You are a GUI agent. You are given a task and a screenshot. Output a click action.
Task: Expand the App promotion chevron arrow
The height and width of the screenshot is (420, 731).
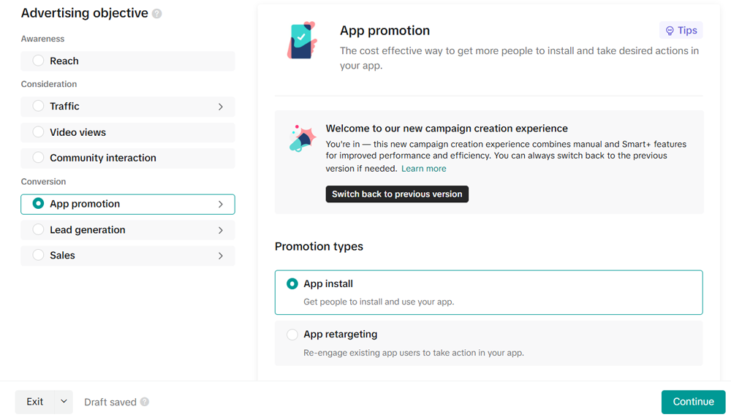tap(221, 205)
